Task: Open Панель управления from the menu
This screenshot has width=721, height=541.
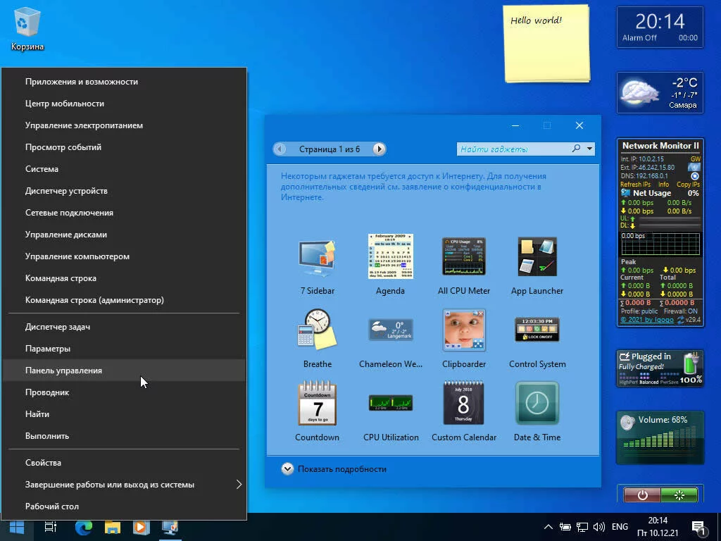Action: point(63,371)
